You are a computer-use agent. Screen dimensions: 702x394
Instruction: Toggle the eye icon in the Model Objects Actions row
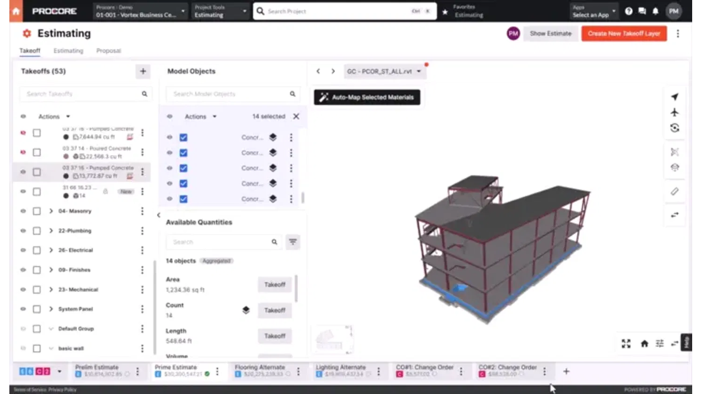[x=170, y=116]
